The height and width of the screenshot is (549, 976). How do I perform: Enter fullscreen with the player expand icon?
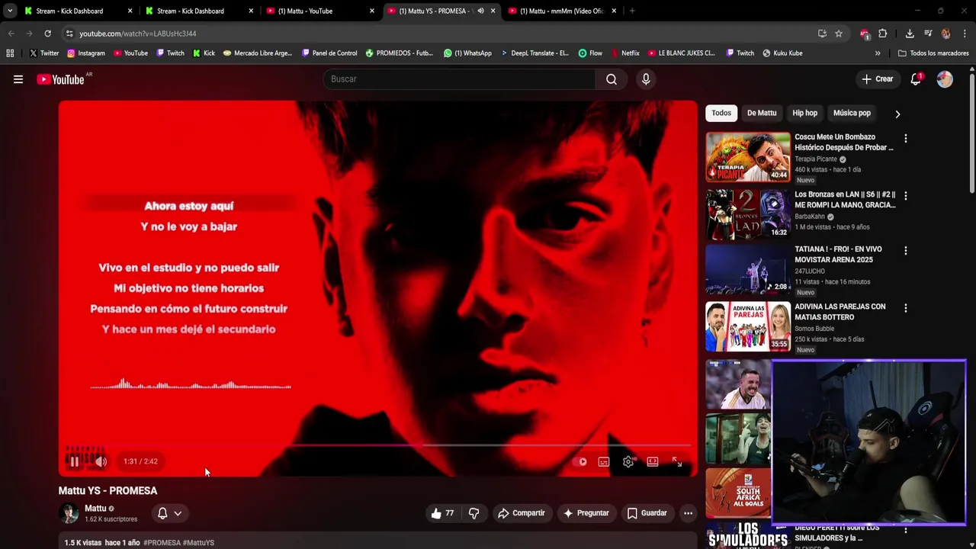677,461
